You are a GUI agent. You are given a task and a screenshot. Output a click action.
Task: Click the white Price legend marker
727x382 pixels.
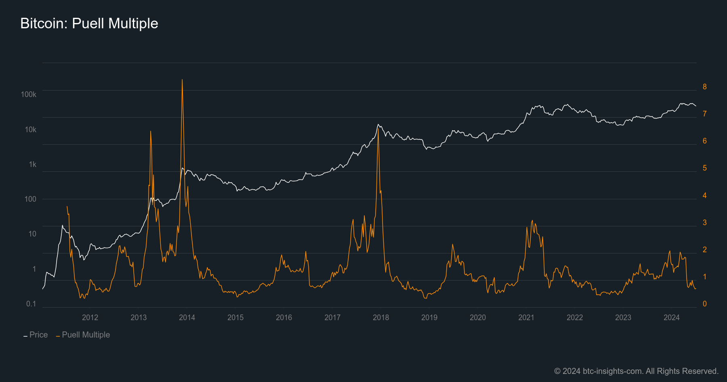(25, 336)
